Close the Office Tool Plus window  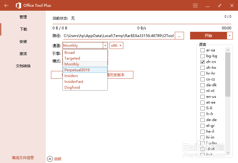click(232, 6)
